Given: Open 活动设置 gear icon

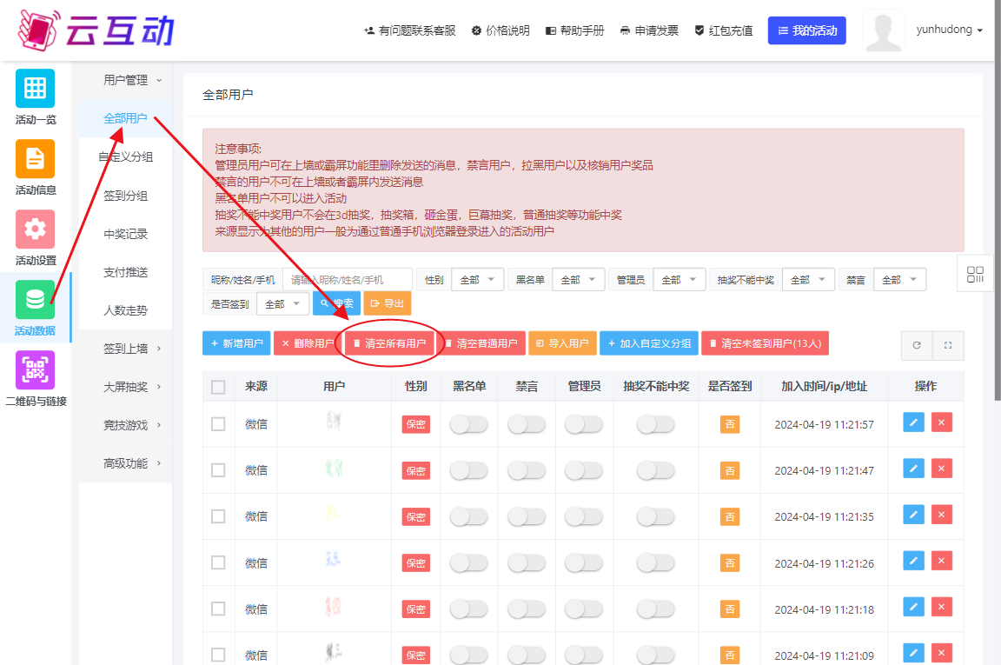Looking at the screenshot, I should (35, 229).
